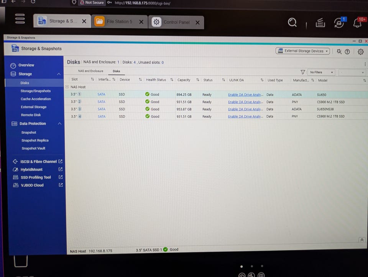Open the No Filters dropdown
The width and height of the screenshot is (368, 277).
coord(321,72)
